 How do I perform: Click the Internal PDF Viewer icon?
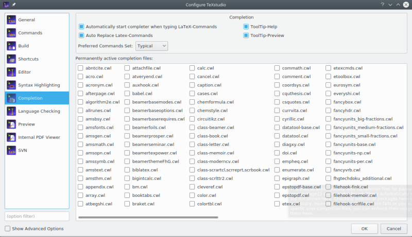(x=11, y=137)
